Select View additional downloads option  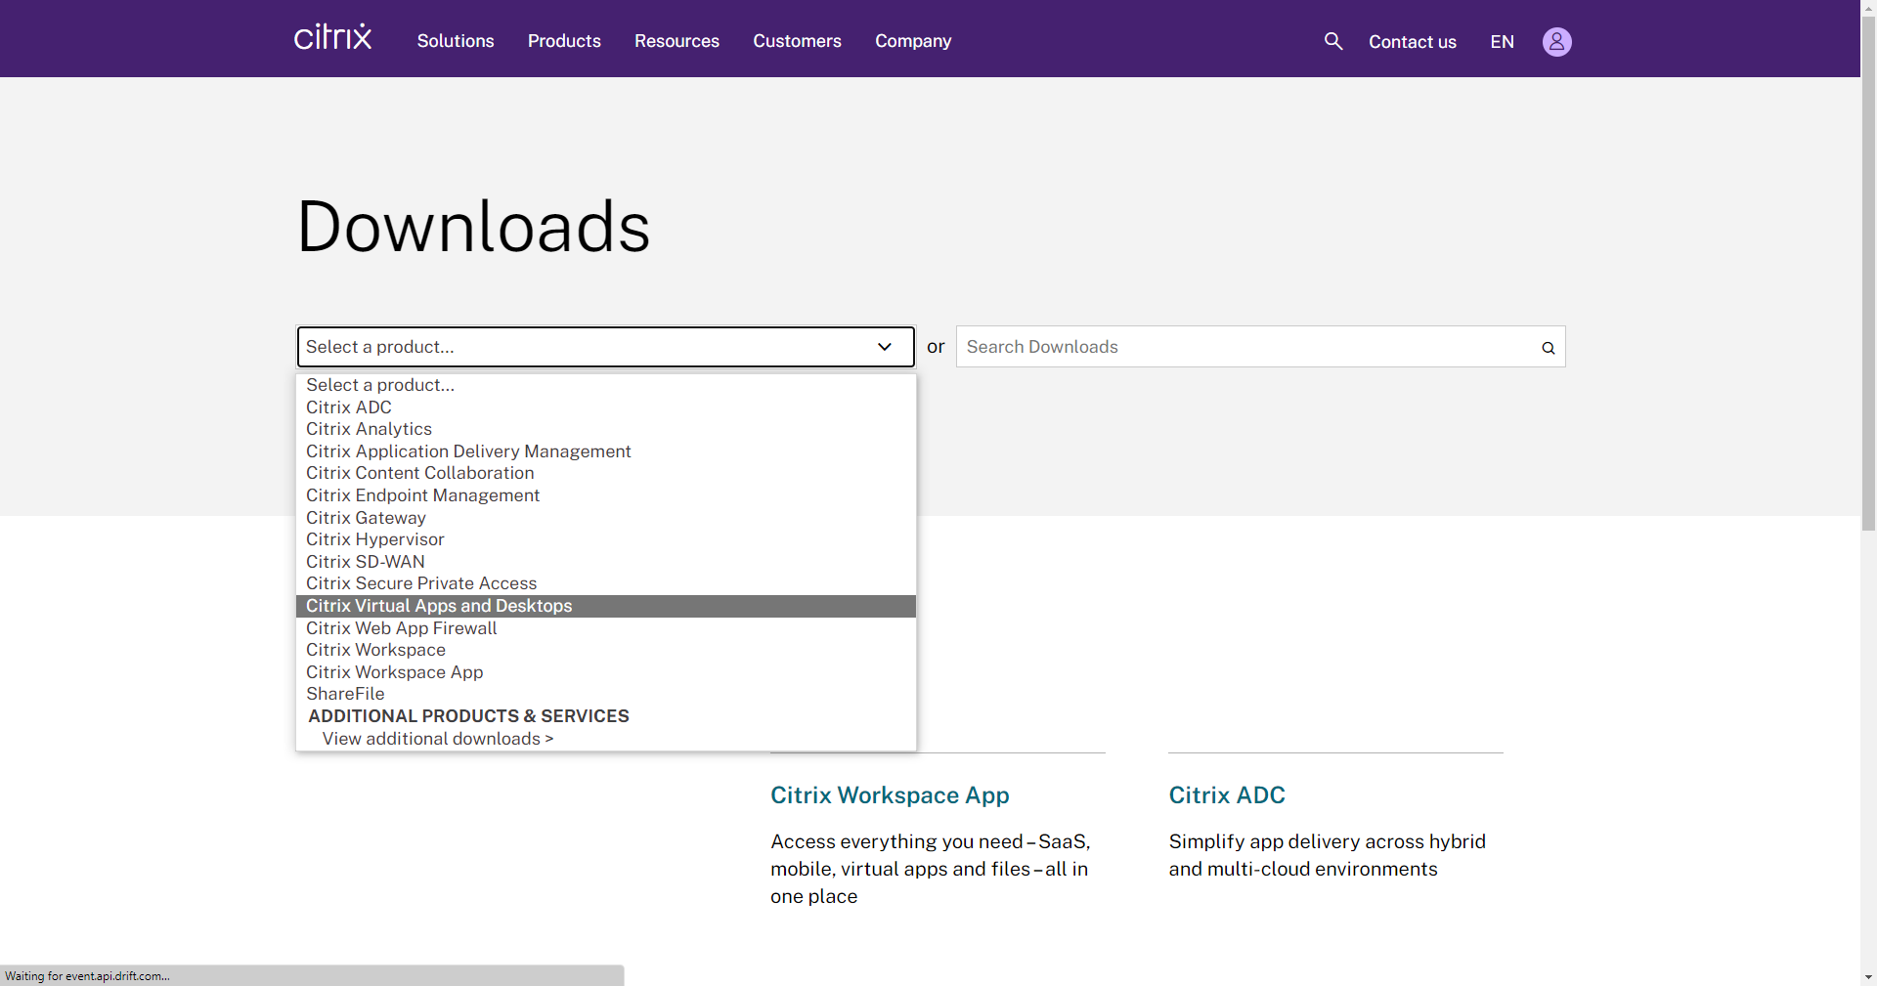pos(437,739)
